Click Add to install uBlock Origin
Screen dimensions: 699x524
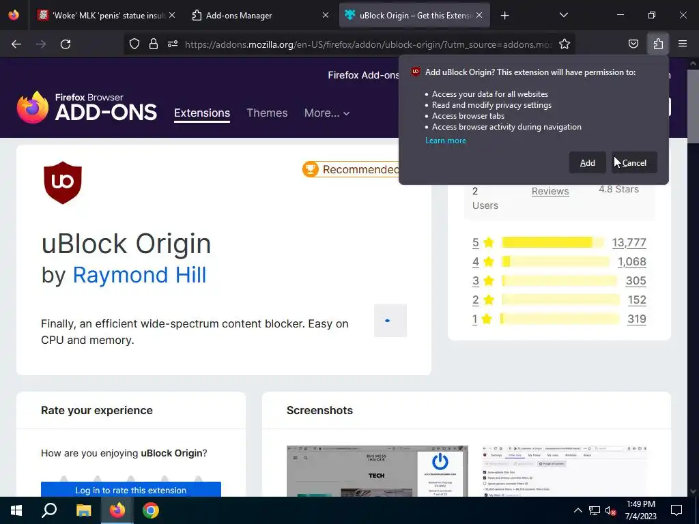point(587,162)
